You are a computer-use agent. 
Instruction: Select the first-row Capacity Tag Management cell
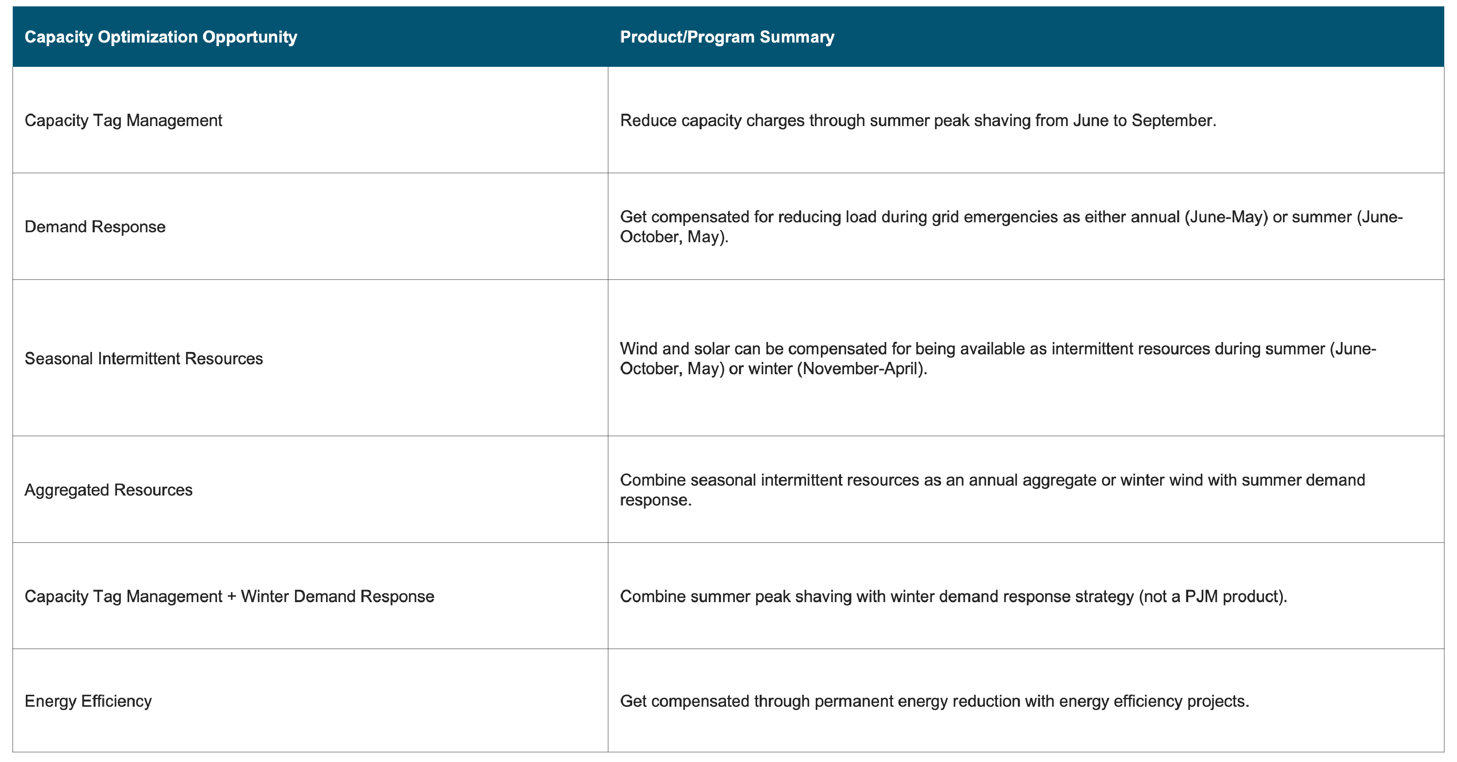click(x=123, y=121)
